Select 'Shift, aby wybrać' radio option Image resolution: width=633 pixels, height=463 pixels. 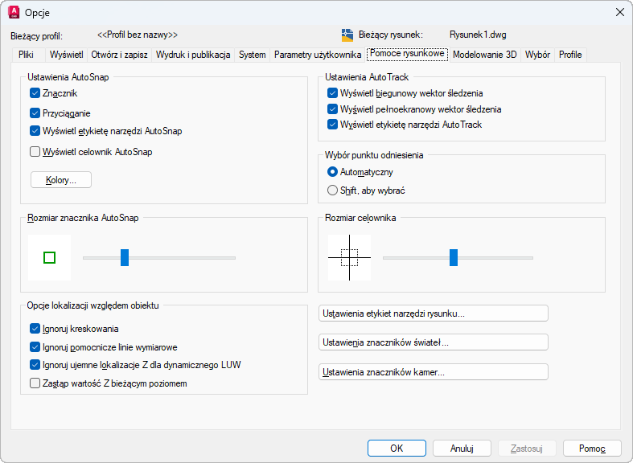pyautogui.click(x=333, y=191)
